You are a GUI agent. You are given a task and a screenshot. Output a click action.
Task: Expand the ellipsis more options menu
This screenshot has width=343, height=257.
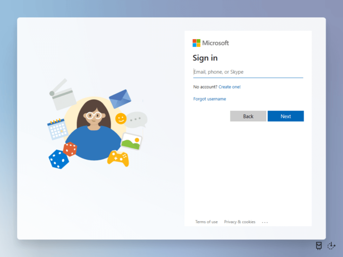point(265,222)
